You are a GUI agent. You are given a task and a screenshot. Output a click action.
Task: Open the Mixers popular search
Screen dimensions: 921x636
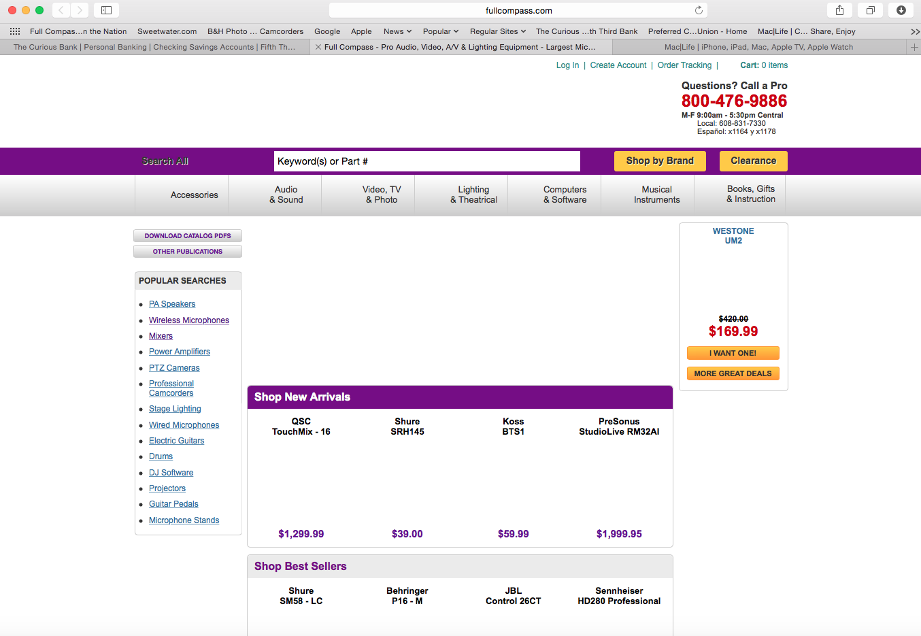click(161, 336)
